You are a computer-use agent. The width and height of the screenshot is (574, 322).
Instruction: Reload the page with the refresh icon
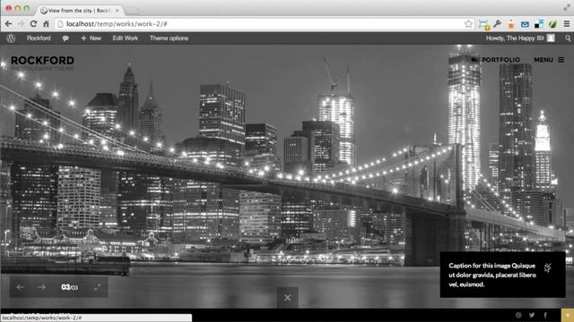pyautogui.click(x=33, y=24)
